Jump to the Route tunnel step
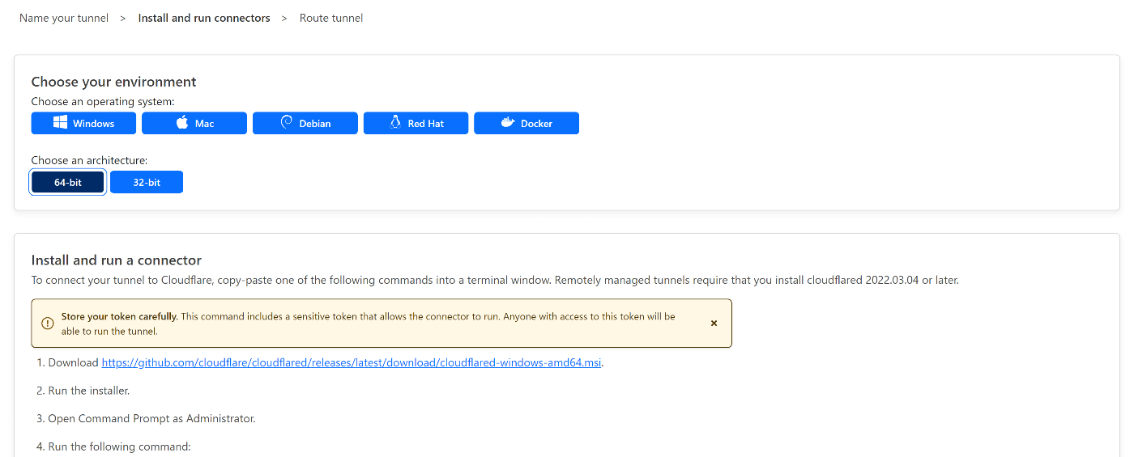 331,18
